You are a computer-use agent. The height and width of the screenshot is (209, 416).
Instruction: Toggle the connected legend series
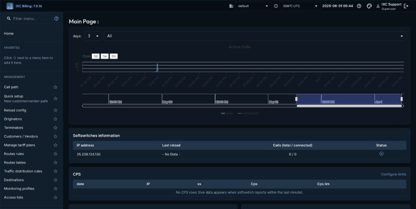[248, 113]
